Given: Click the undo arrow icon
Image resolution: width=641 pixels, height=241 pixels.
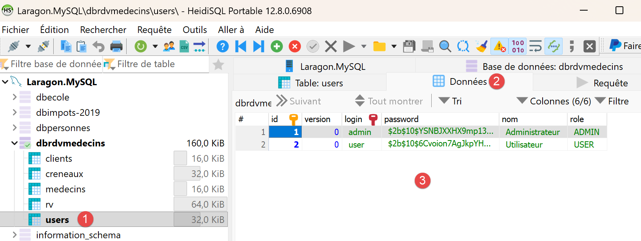Looking at the screenshot, I should pyautogui.click(x=98, y=46).
